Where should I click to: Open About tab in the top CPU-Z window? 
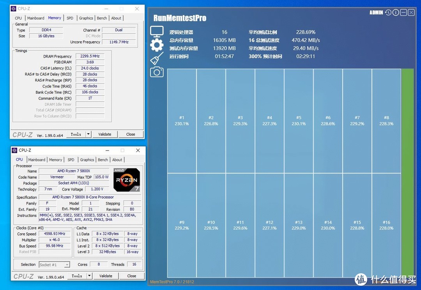pyautogui.click(x=116, y=18)
